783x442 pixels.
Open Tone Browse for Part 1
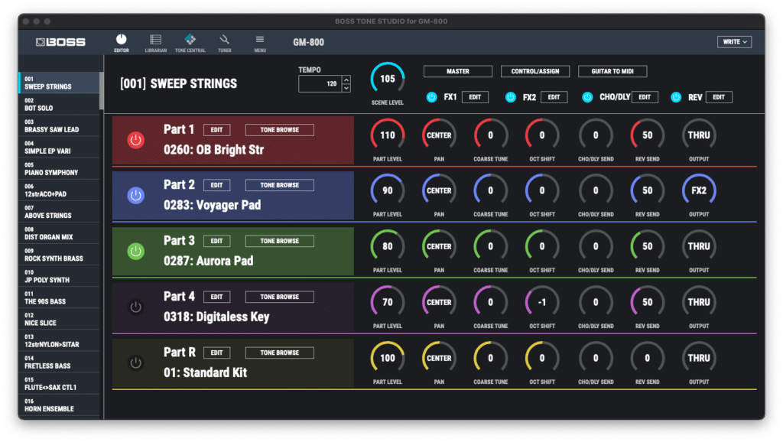(x=280, y=130)
